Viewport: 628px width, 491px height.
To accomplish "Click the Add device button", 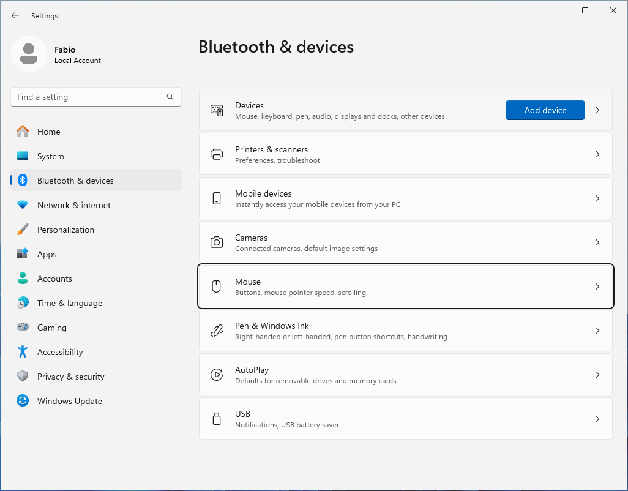I will tap(545, 110).
